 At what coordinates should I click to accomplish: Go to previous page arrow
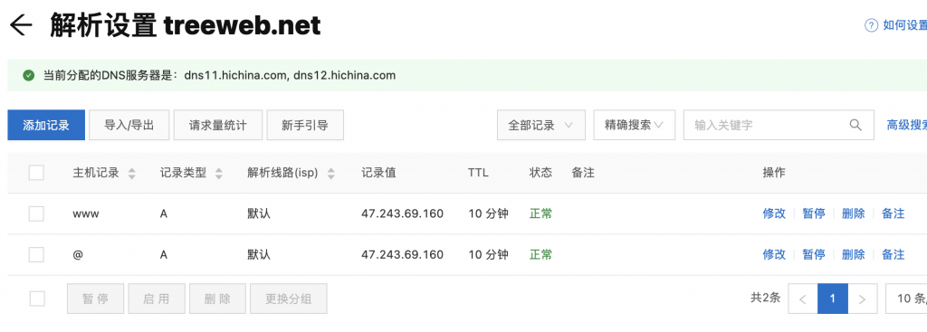[x=802, y=299]
